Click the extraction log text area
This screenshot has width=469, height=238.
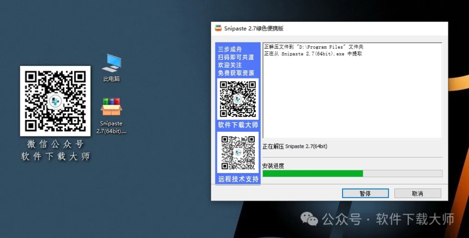pyautogui.click(x=352, y=91)
